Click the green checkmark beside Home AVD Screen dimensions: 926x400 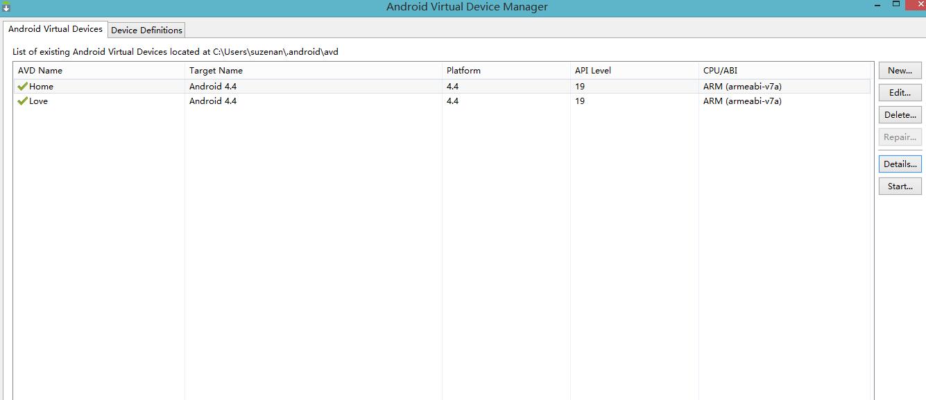[x=23, y=87]
